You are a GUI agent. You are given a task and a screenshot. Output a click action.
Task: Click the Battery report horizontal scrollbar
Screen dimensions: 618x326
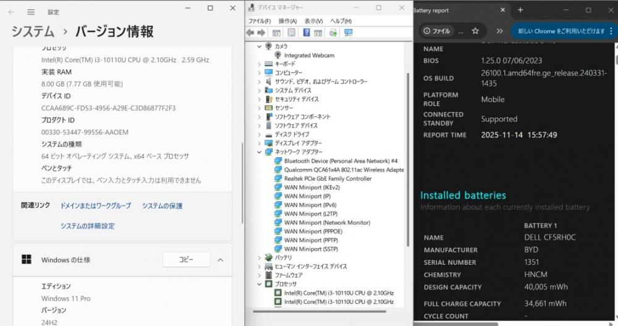455,324
